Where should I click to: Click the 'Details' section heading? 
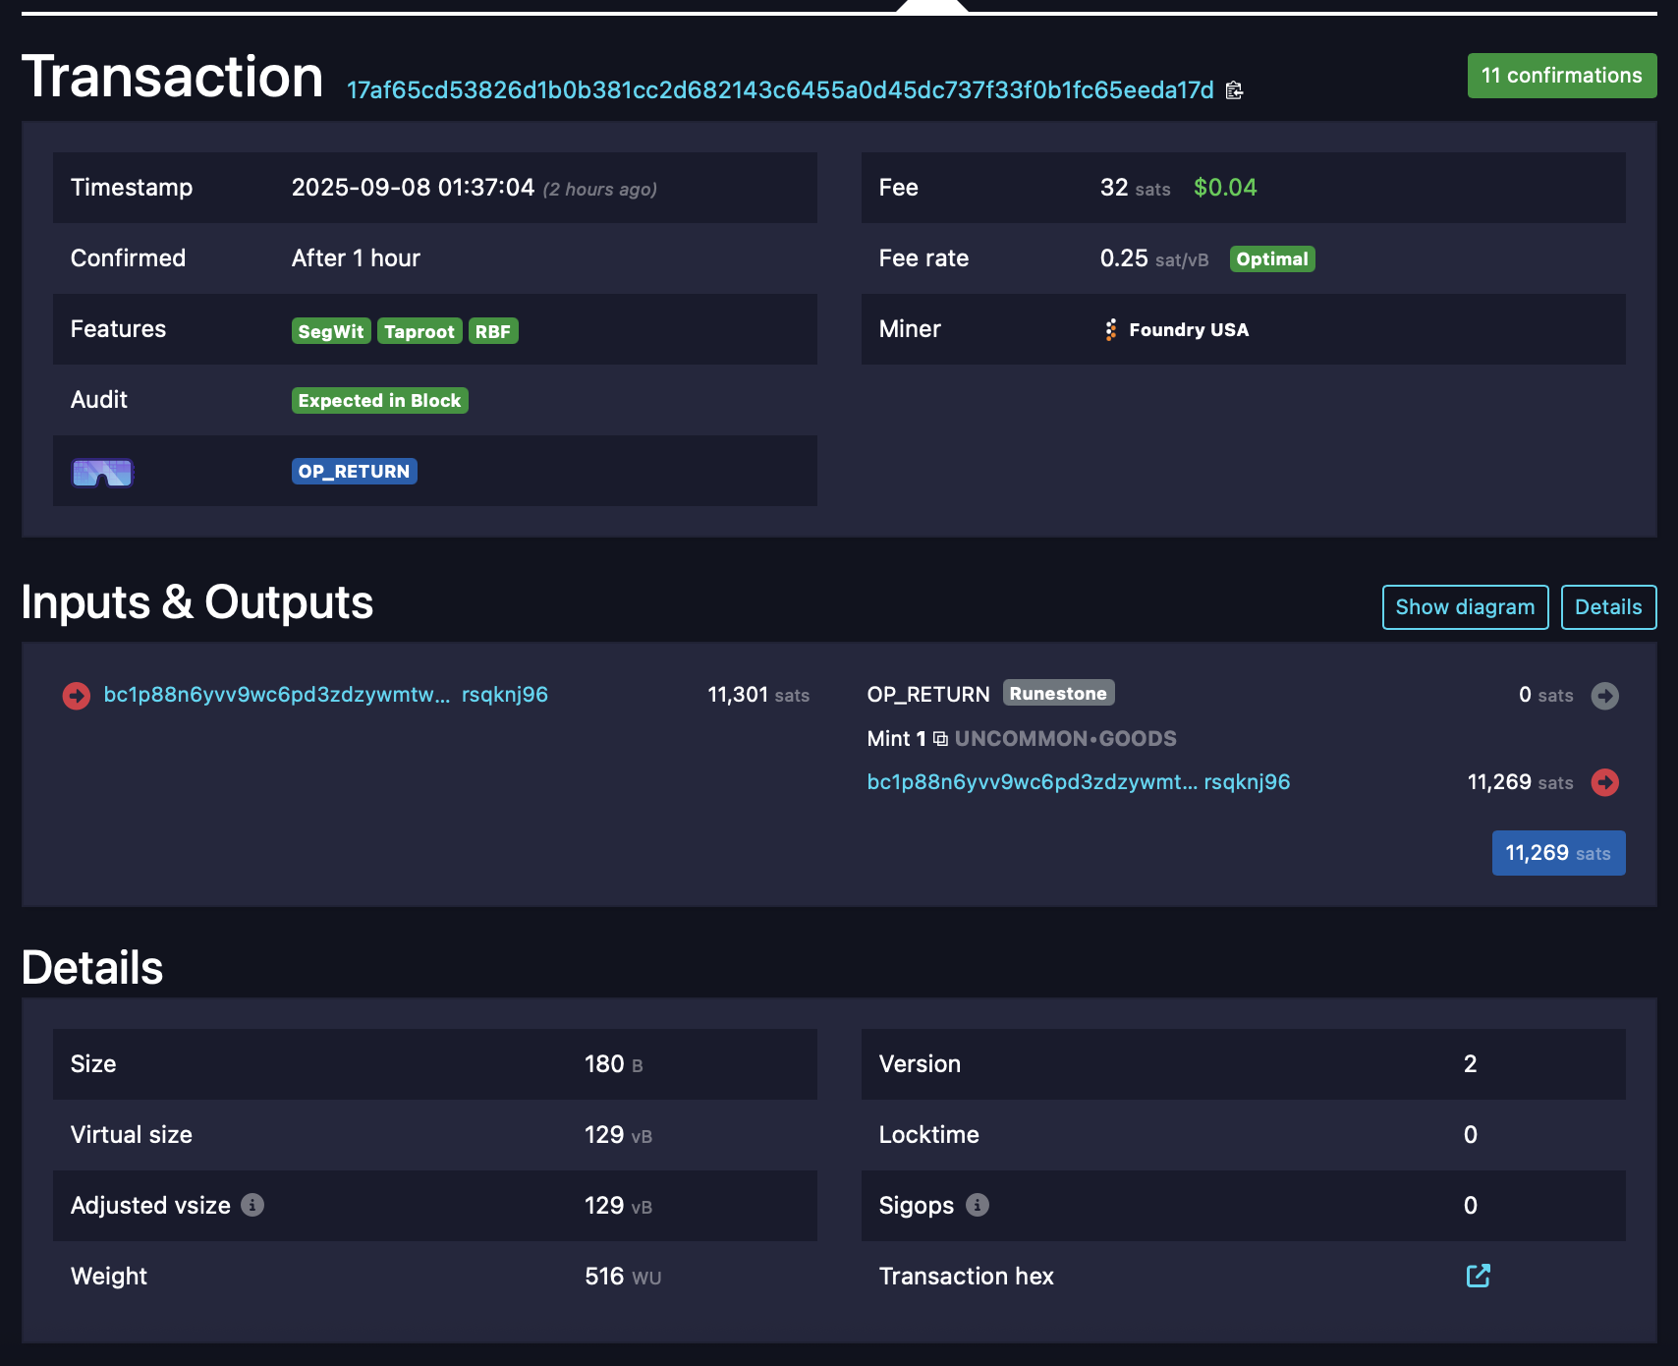click(x=92, y=968)
